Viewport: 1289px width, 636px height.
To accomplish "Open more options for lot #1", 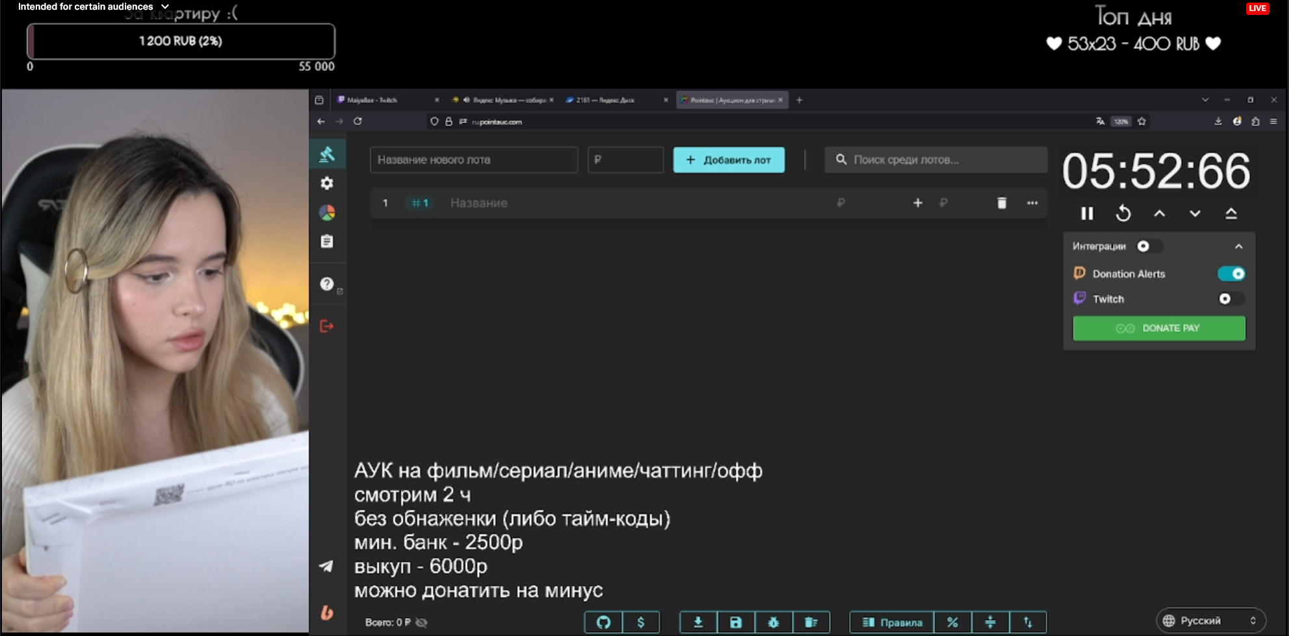I will (x=1032, y=203).
